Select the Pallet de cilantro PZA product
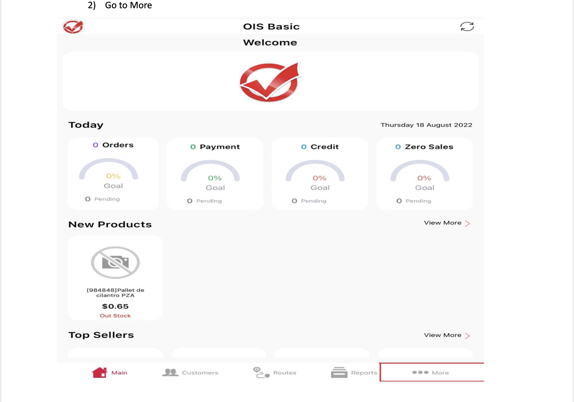Image resolution: width=574 pixels, height=402 pixels. 115,293
